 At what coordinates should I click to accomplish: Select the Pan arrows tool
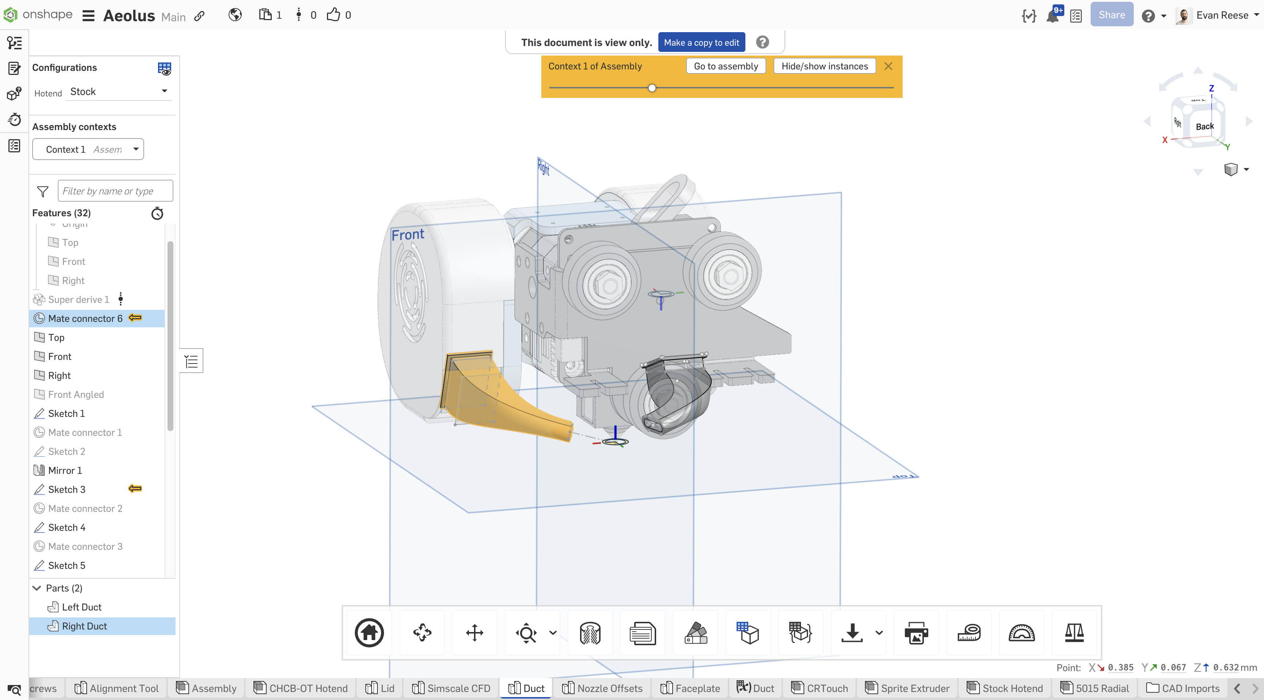474,632
